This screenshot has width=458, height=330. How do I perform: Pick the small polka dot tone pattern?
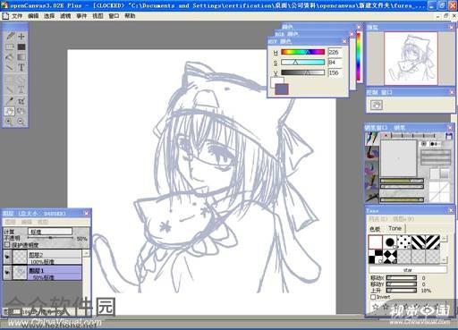point(403,242)
